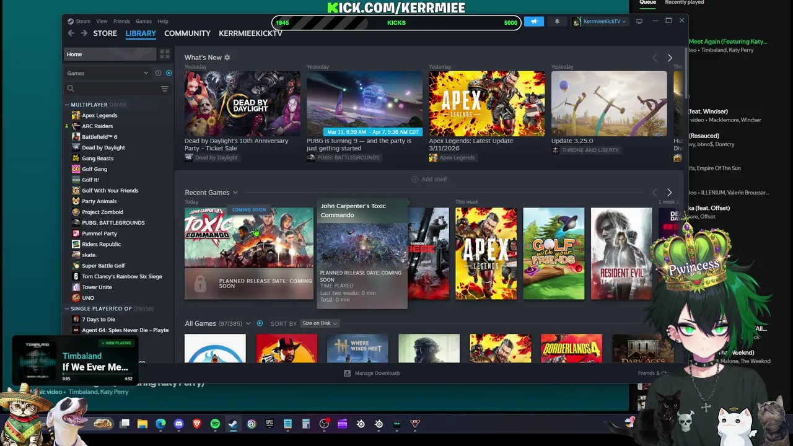
Task: Go forward with the Steam forward arrow
Action: pos(84,33)
